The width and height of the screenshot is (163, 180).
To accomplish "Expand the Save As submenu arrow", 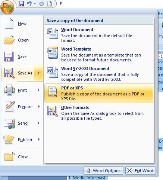I will [x=39, y=73].
